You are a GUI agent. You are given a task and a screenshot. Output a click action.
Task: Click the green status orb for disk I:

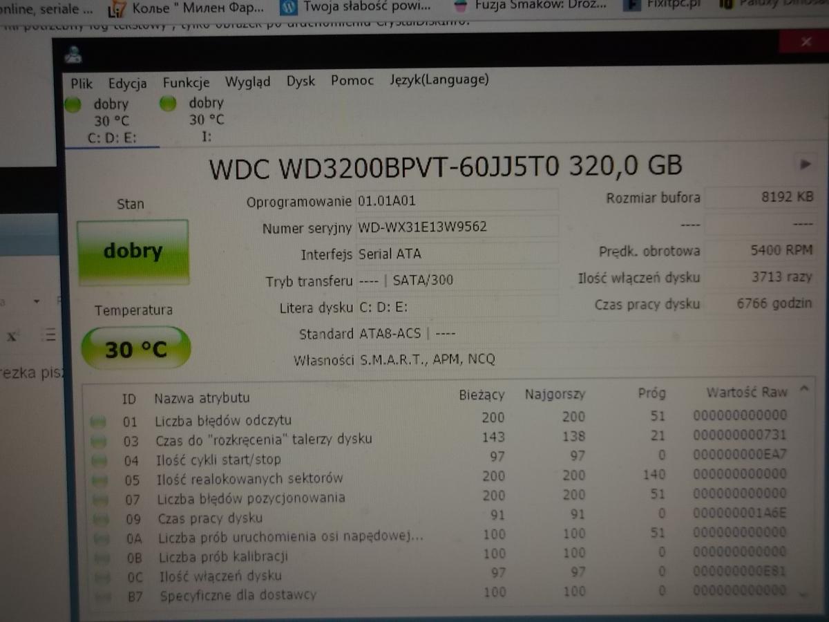tap(168, 104)
